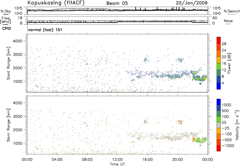
Task: Click the '60' Nave axis tick
Action: (214, 18)
